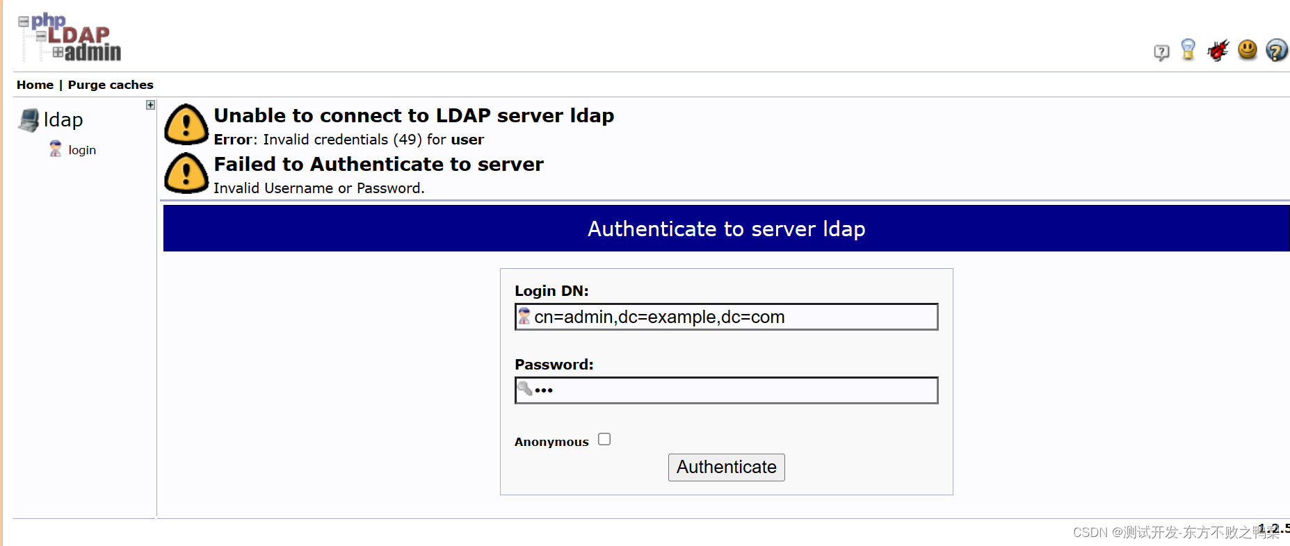Click the Authenticate button
This screenshot has height=546, width=1290.
(x=727, y=468)
